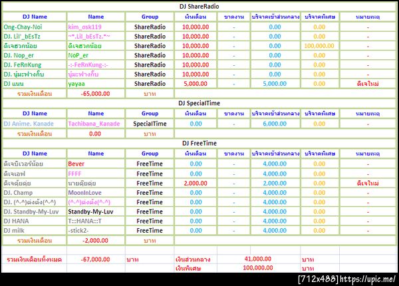Click the "0.00" salary total under DJ SpecialTime
The image size is (399, 286).
(95, 134)
